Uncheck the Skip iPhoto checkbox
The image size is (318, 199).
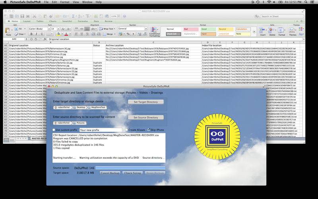click(149, 130)
